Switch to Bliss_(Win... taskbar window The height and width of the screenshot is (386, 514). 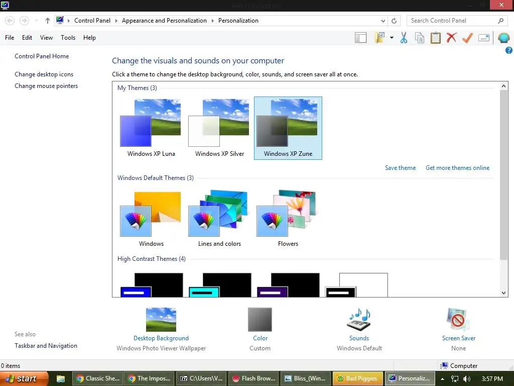click(x=305, y=378)
